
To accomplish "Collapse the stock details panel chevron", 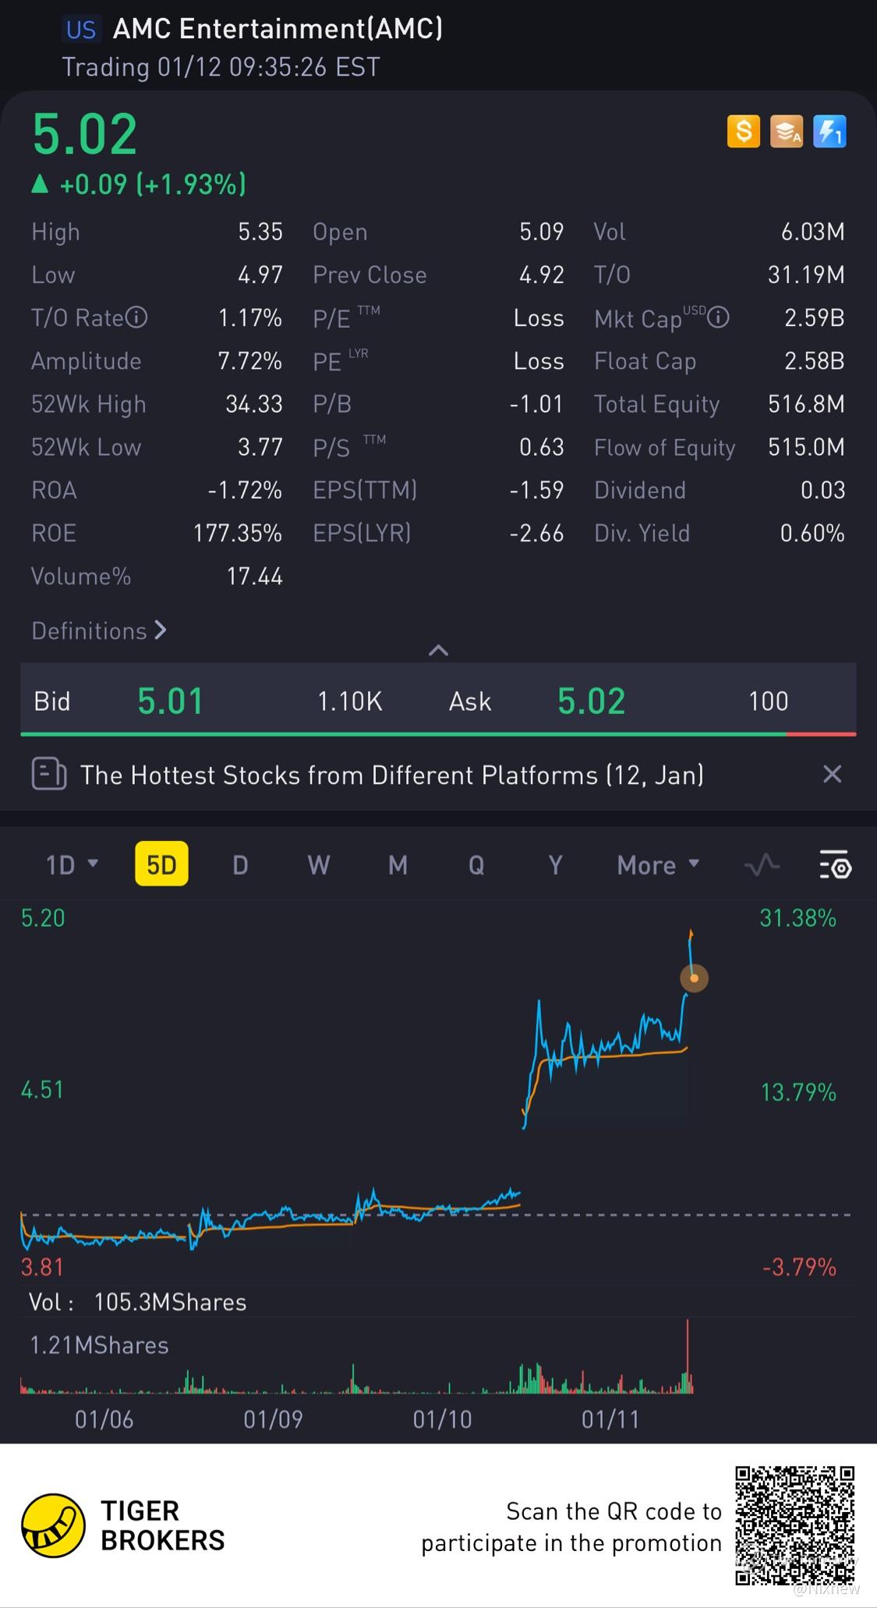I will [x=438, y=650].
